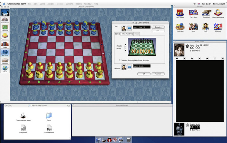Open the Rooms menu
227x143 pixels.
(x=79, y=4)
